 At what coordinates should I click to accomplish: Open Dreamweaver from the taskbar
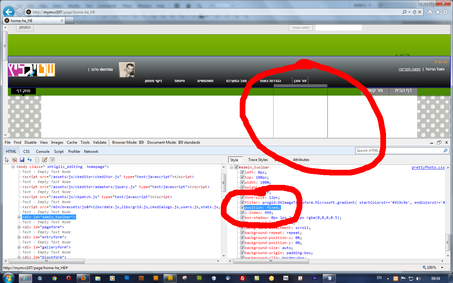[199, 278]
